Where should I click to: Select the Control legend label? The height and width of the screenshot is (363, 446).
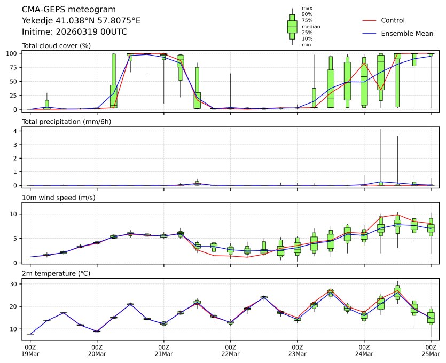pyautogui.click(x=393, y=21)
